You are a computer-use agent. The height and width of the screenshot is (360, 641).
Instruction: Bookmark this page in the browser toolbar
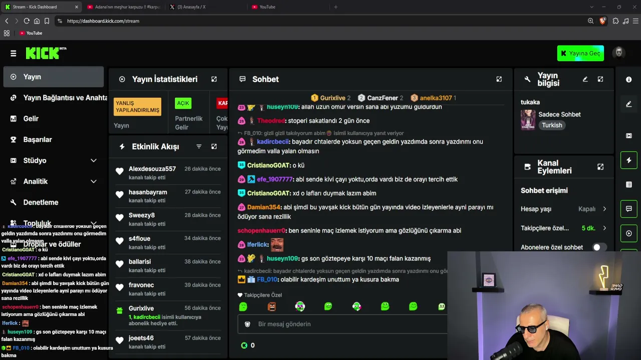[47, 21]
